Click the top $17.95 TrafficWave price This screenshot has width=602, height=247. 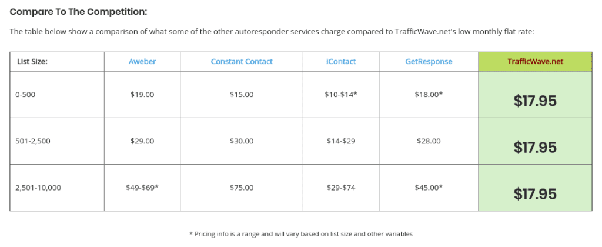coord(535,101)
